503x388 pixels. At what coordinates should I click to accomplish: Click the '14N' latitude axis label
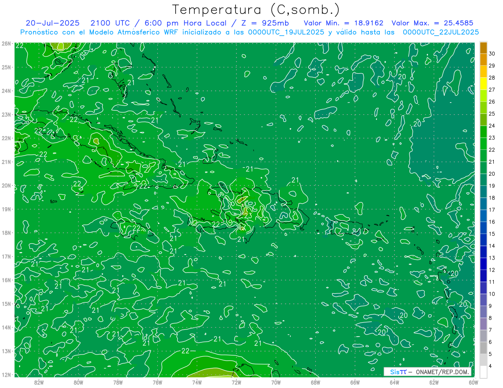6,327
